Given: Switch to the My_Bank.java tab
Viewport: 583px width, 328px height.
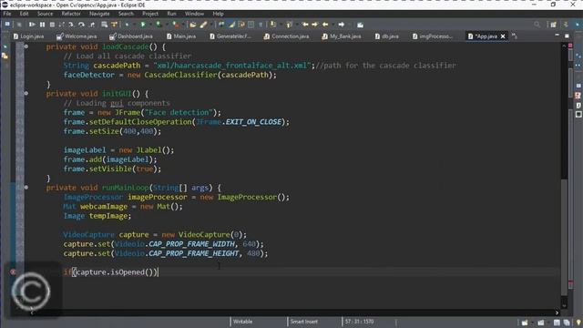Looking at the screenshot, I should click(x=342, y=36).
